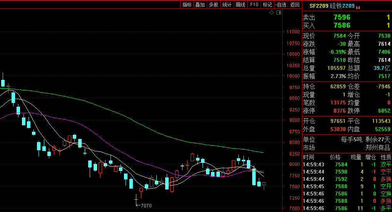Open F10 company information
The width and height of the screenshot is (392, 212).
pyautogui.click(x=254, y=5)
